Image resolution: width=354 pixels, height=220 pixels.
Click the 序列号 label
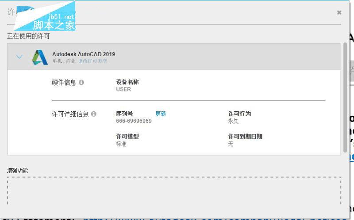124,114
